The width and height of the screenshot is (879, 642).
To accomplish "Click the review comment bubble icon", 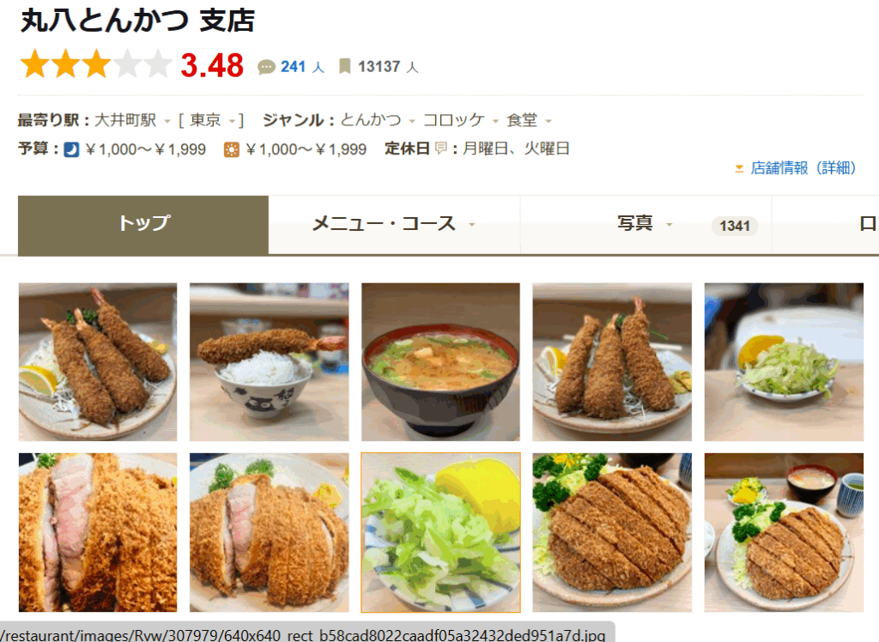I will pyautogui.click(x=266, y=67).
